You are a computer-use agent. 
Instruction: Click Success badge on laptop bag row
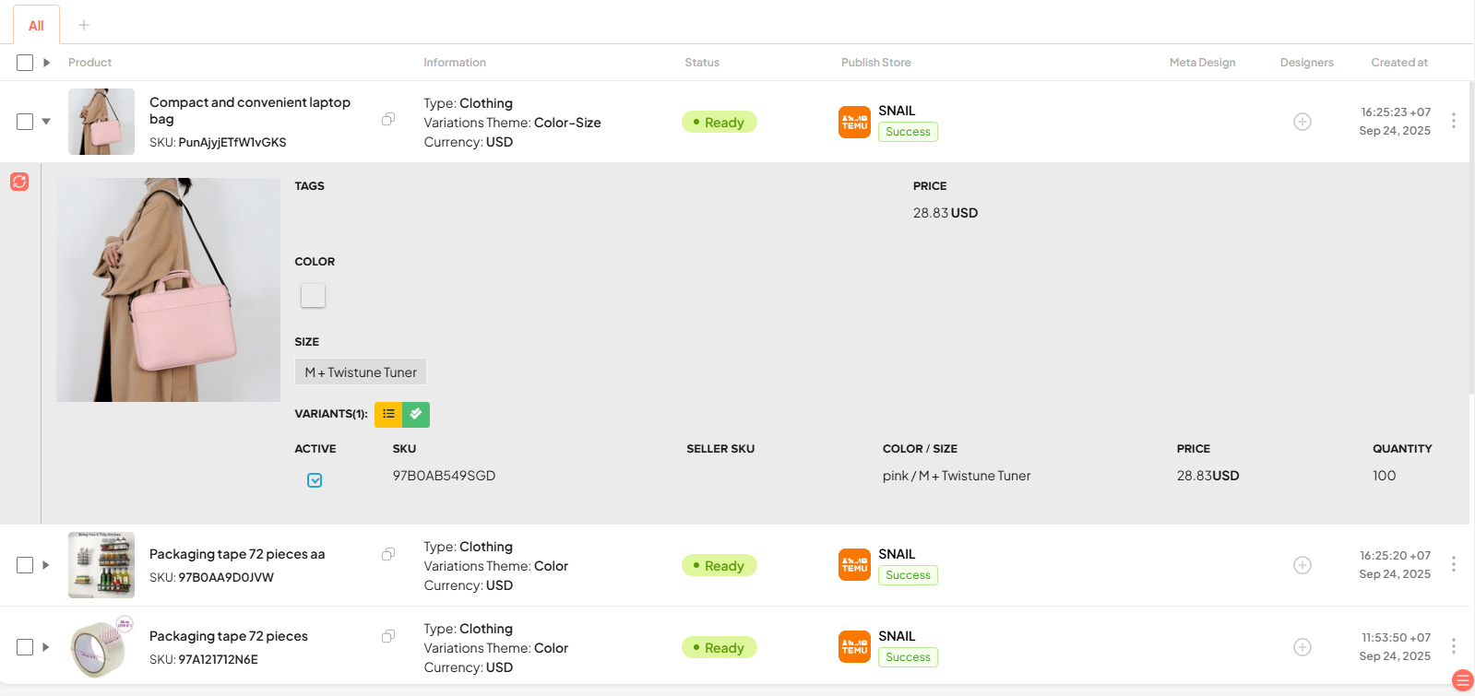pyautogui.click(x=908, y=132)
